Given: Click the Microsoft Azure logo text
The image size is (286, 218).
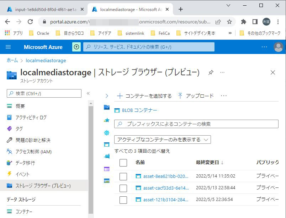Looking at the screenshot, I should [43, 47].
